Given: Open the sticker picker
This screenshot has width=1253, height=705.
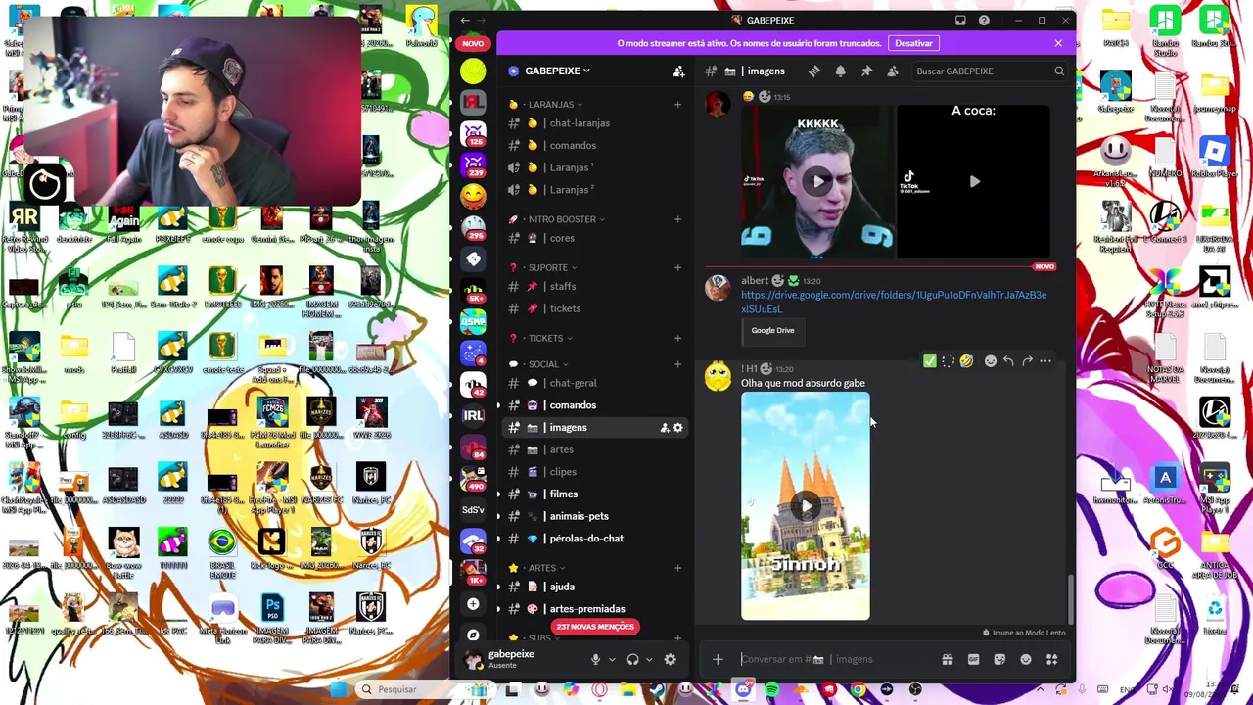Looking at the screenshot, I should (x=999, y=659).
